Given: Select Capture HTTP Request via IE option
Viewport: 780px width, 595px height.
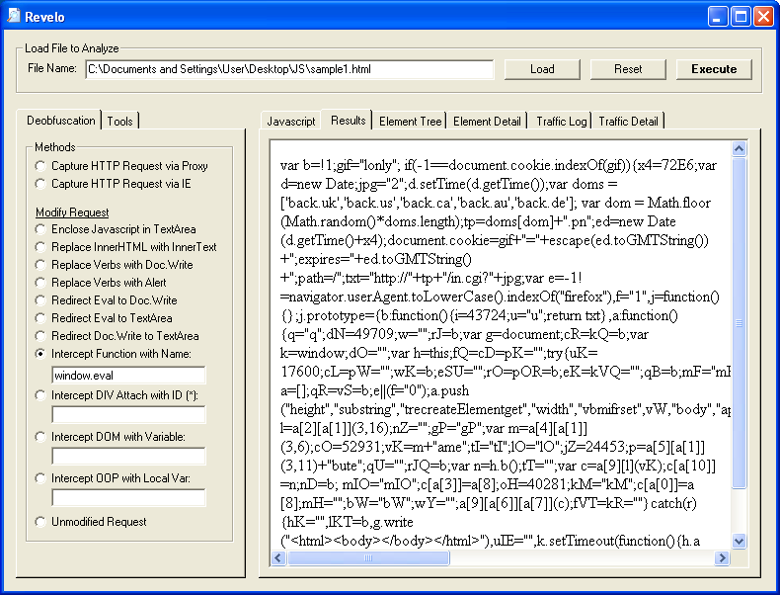Looking at the screenshot, I should [x=40, y=184].
